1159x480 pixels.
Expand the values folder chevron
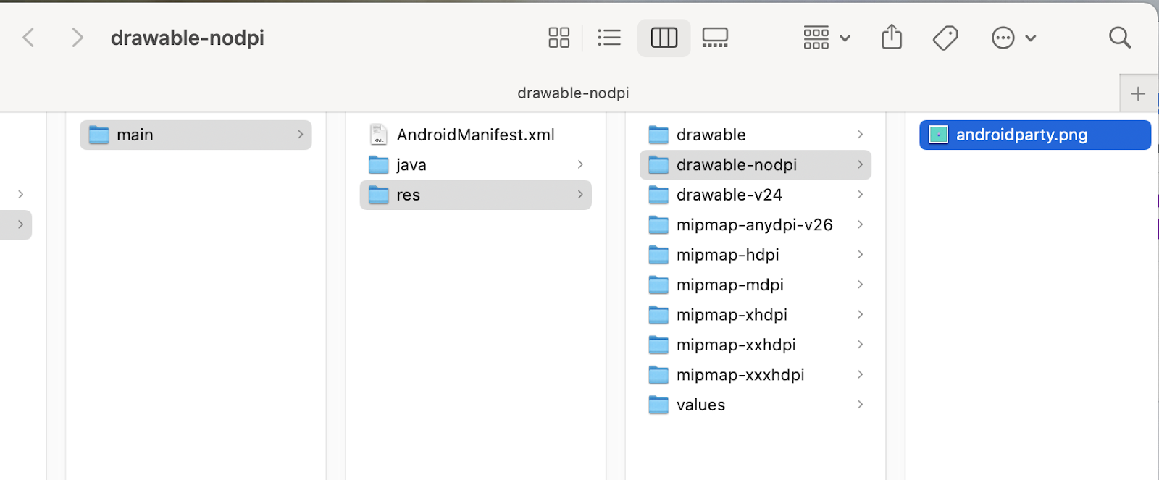(860, 405)
